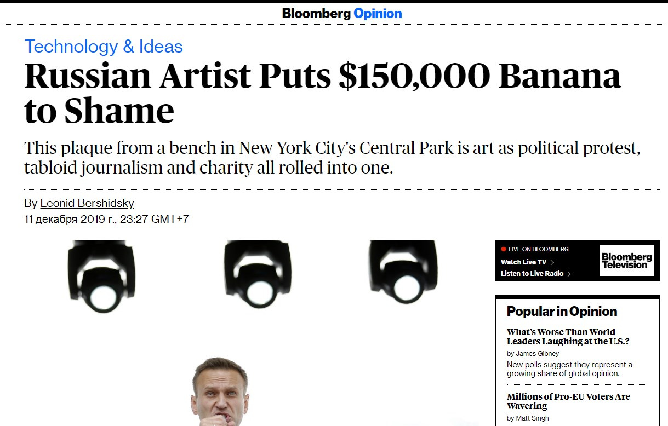The width and height of the screenshot is (668, 426).
Task: Click the red live indicator dot
Action: [504, 249]
